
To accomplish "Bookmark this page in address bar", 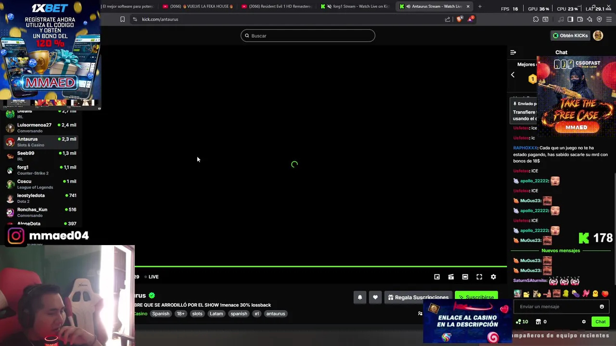I will pos(122,19).
